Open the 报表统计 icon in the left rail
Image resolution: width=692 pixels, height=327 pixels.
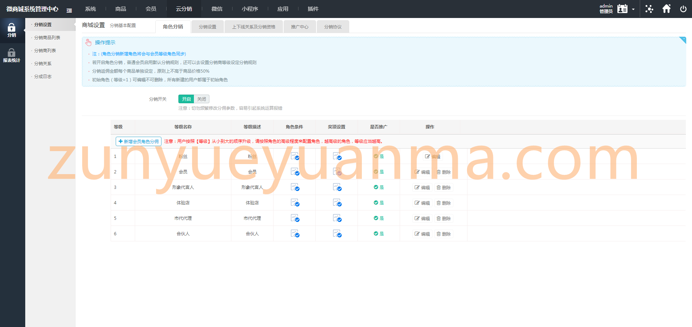click(x=12, y=56)
